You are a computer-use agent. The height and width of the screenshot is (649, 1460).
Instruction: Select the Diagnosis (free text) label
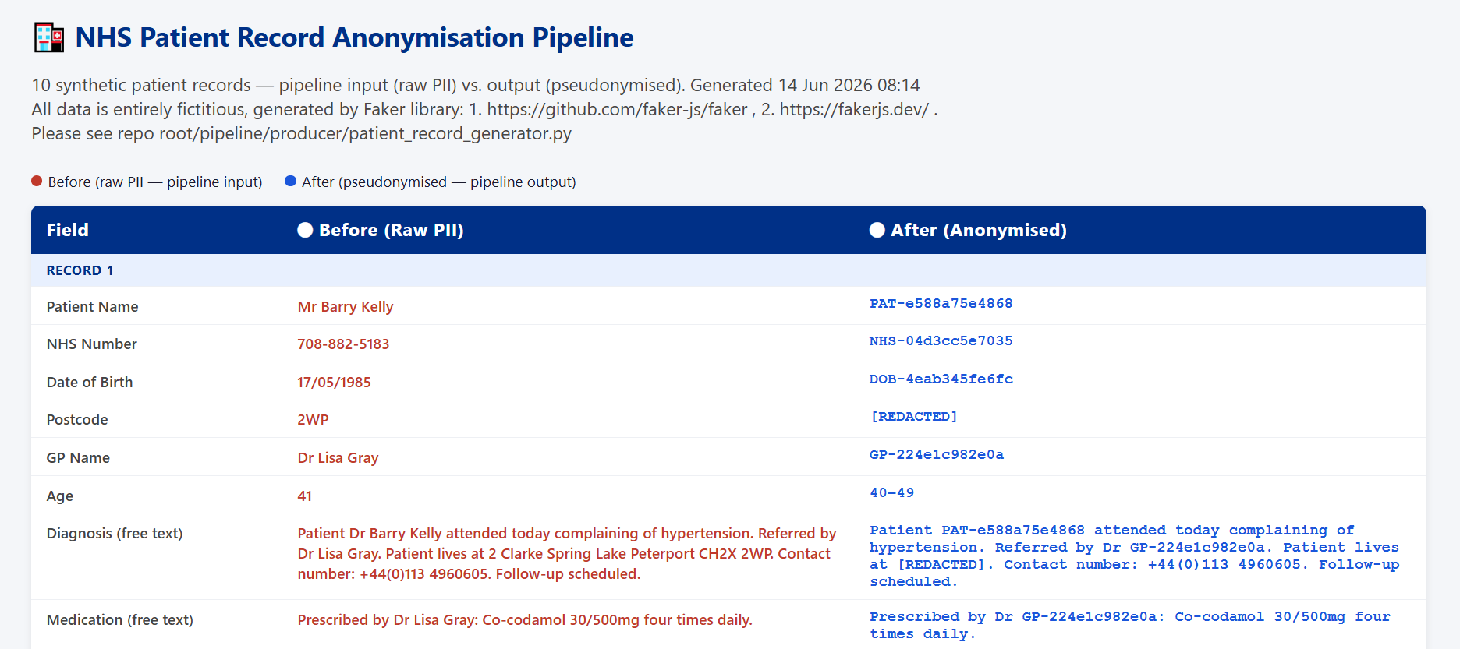(x=115, y=533)
